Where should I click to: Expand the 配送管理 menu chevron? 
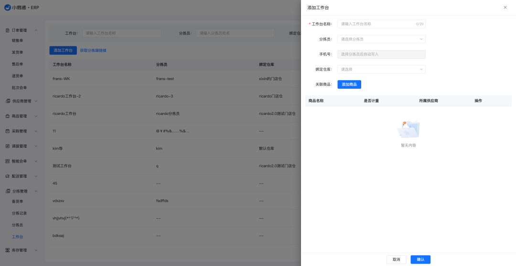(36, 176)
